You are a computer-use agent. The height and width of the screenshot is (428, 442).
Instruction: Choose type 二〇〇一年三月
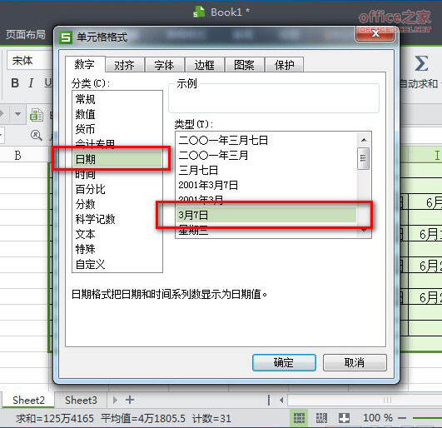(x=266, y=155)
